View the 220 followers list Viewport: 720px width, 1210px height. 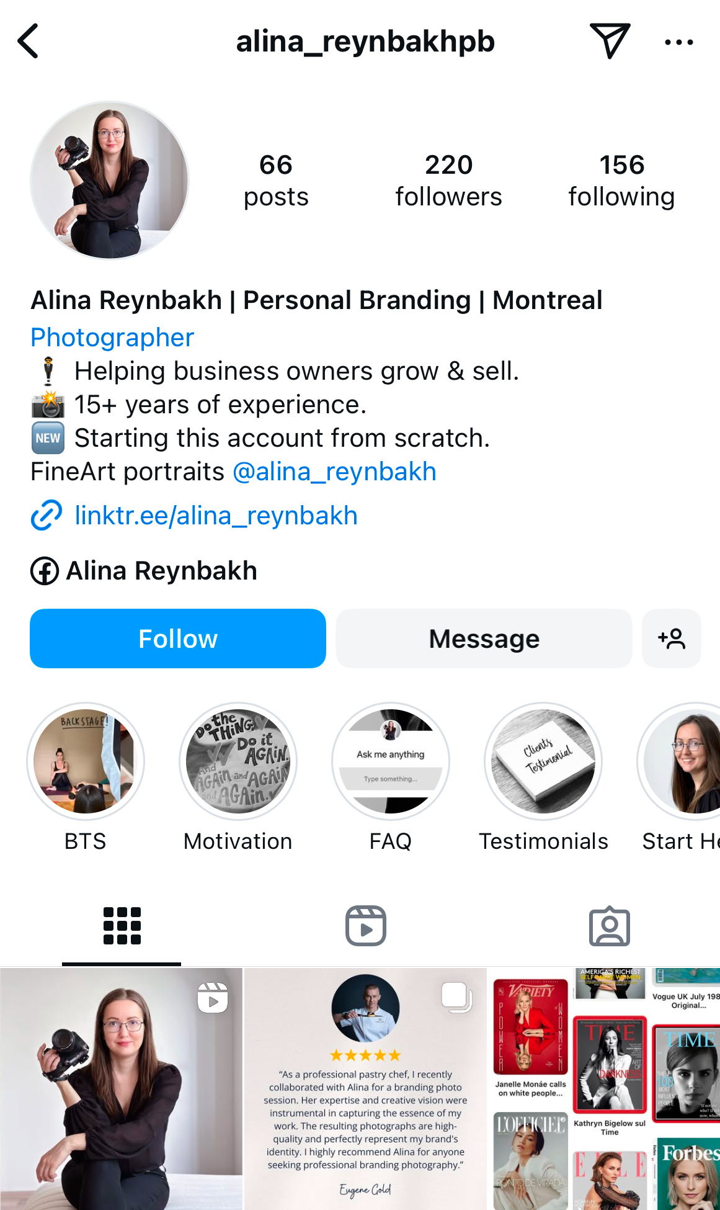tap(448, 180)
